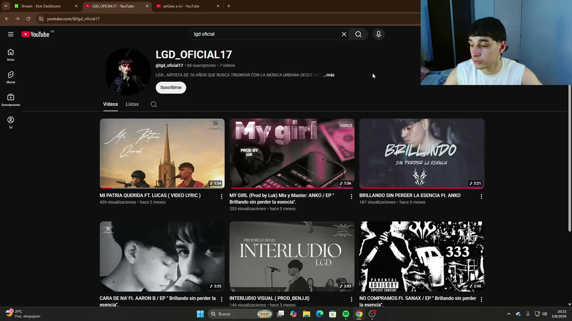This screenshot has width=572, height=321.
Task: Open the NO COMPRAMOS Ft. SANAX title
Action: 418,301
